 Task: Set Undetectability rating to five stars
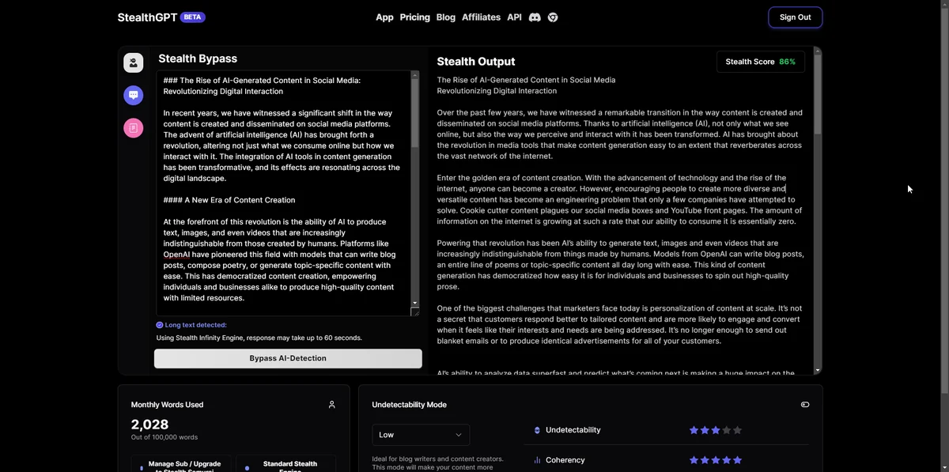pos(736,429)
